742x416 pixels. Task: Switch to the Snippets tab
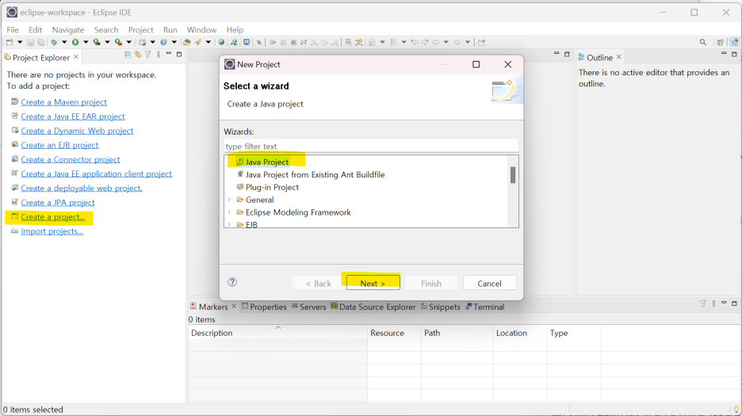pyautogui.click(x=441, y=307)
